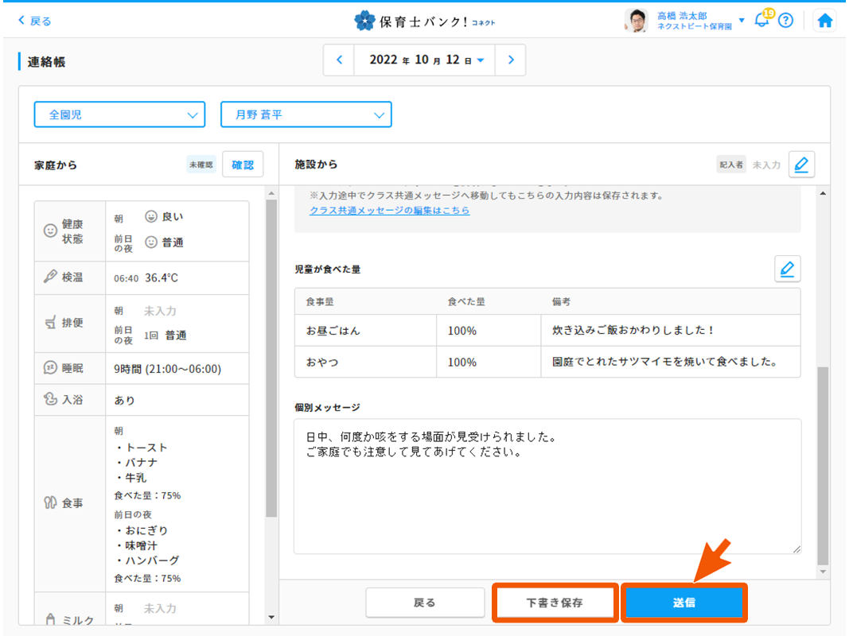Open the 全園児 class dropdown

click(119, 114)
